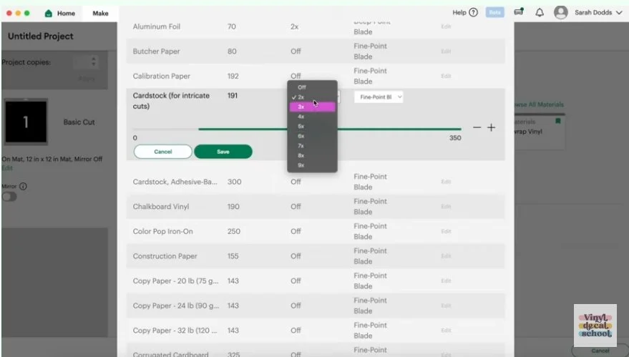Click the Home house icon
Image resolution: width=629 pixels, height=357 pixels.
(49, 14)
